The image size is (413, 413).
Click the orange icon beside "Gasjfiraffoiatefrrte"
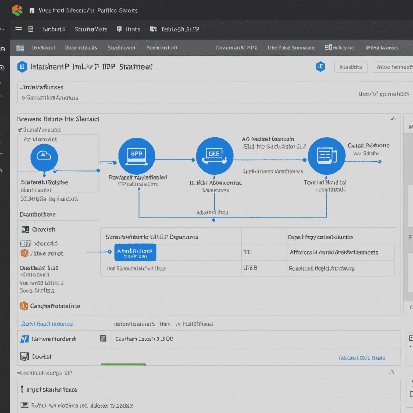(24, 306)
